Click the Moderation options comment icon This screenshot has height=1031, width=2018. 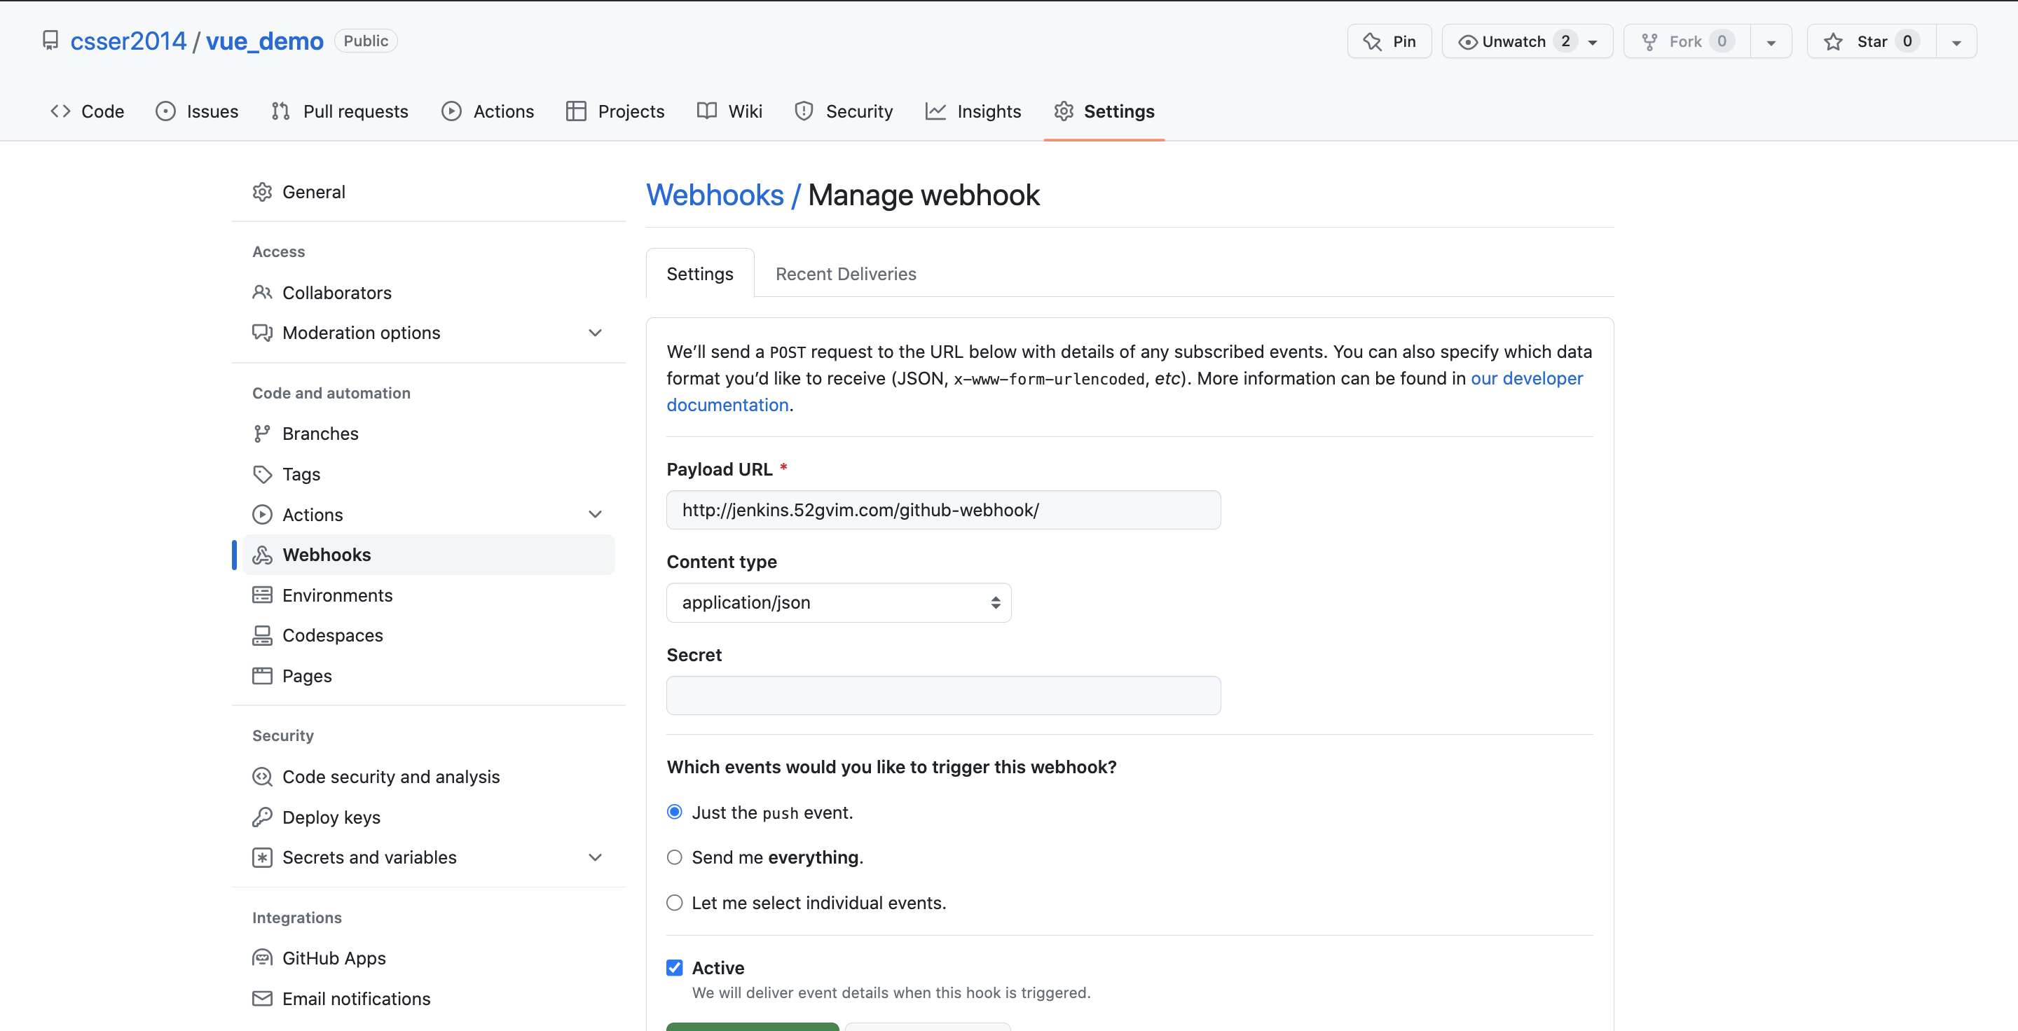263,333
